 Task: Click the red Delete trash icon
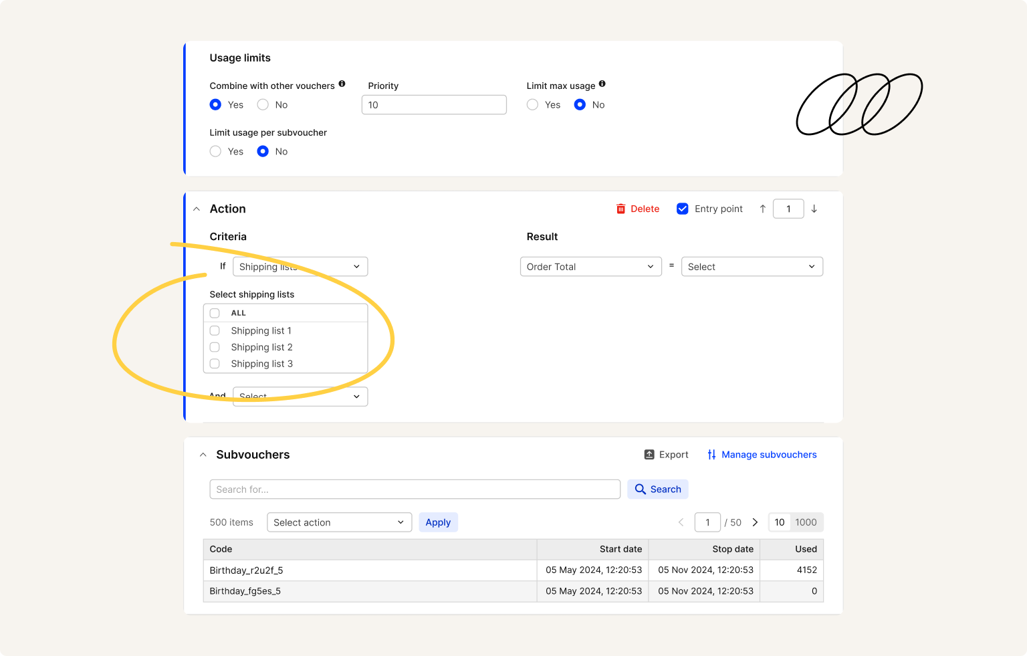pos(620,209)
